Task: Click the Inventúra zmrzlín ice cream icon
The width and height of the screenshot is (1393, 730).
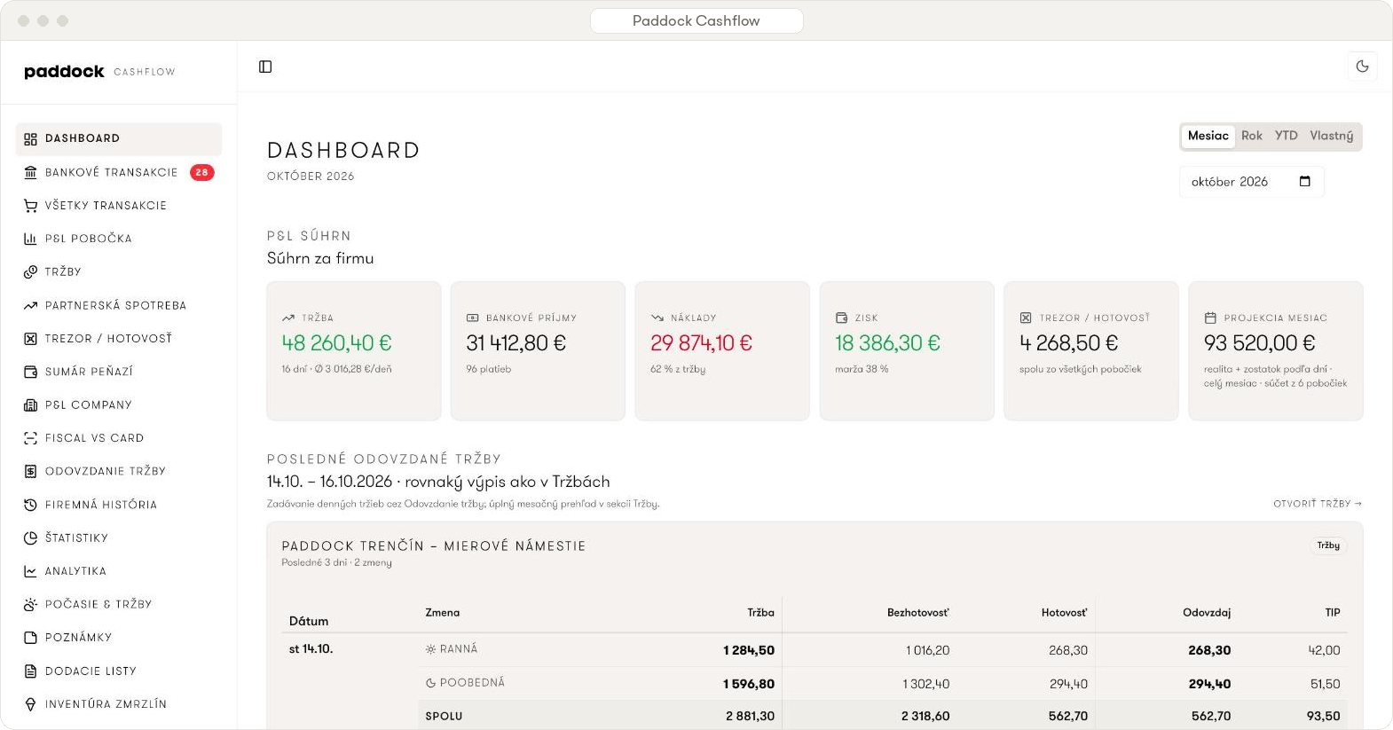Action: (30, 704)
